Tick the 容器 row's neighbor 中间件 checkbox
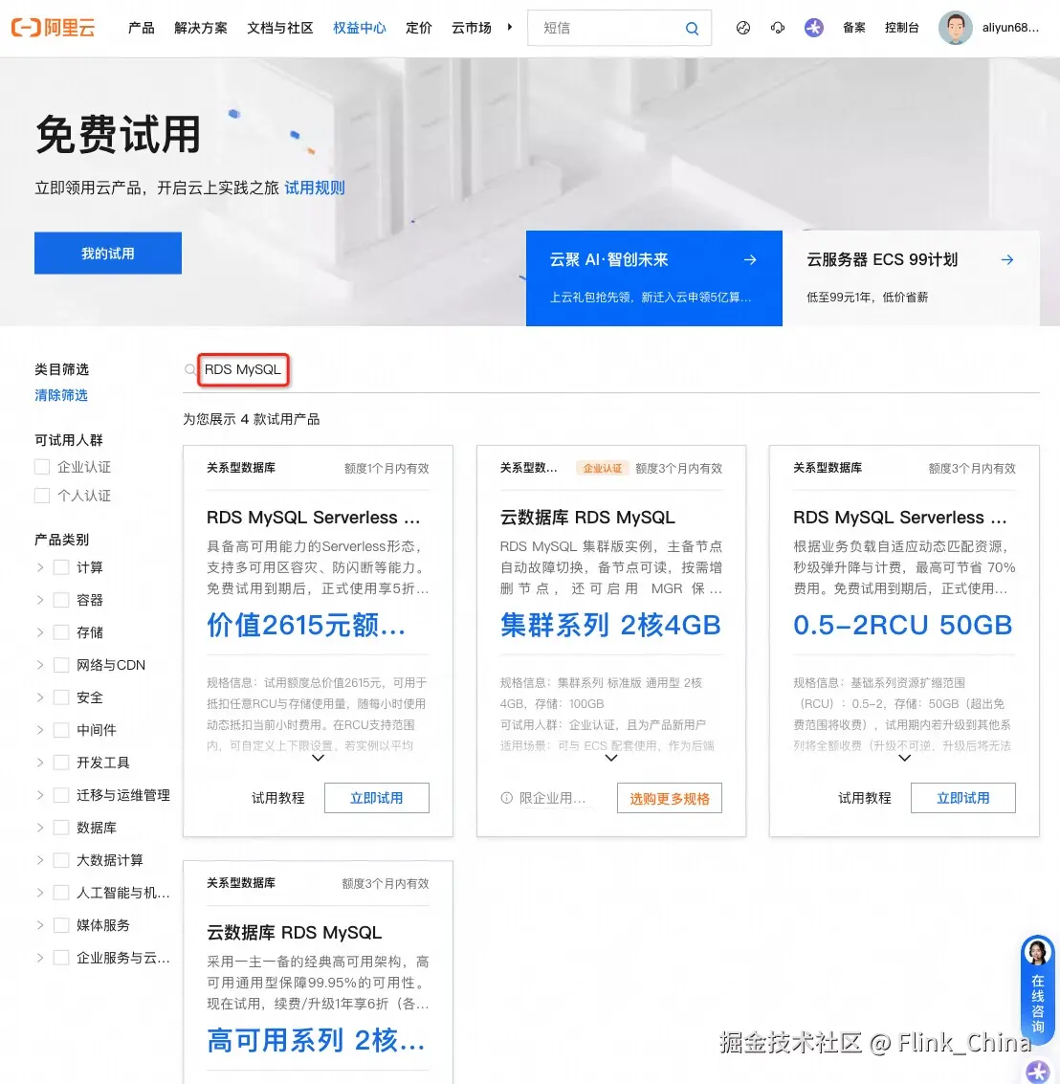 (61, 730)
